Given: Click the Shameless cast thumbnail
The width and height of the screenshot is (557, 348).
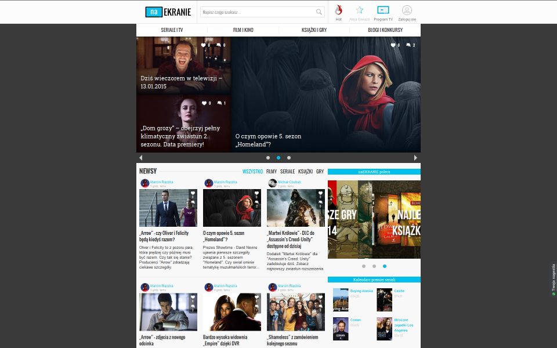Looking at the screenshot, I should click(x=296, y=312).
